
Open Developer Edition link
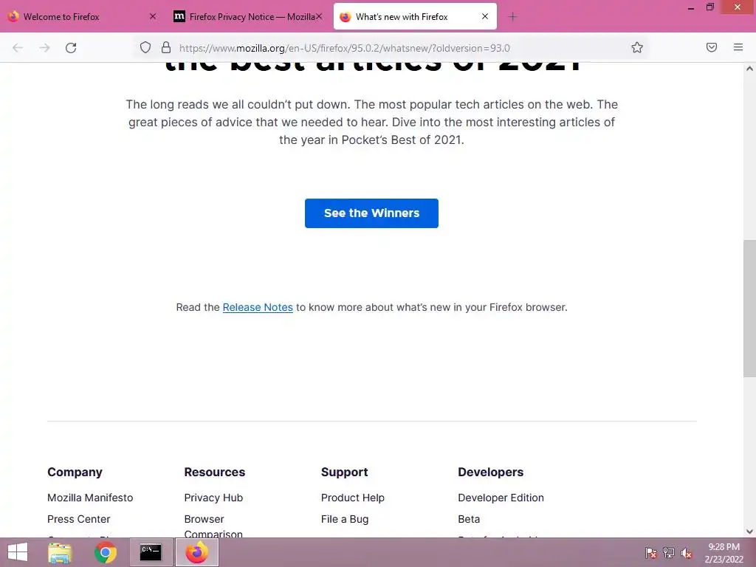coord(501,498)
